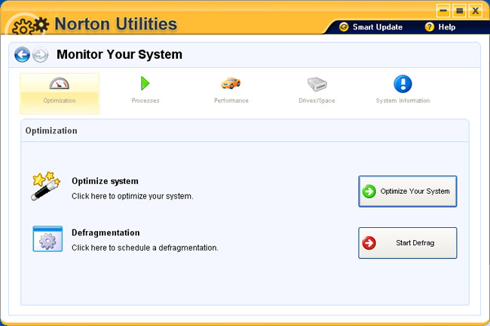Open the System Information tab

point(403,90)
